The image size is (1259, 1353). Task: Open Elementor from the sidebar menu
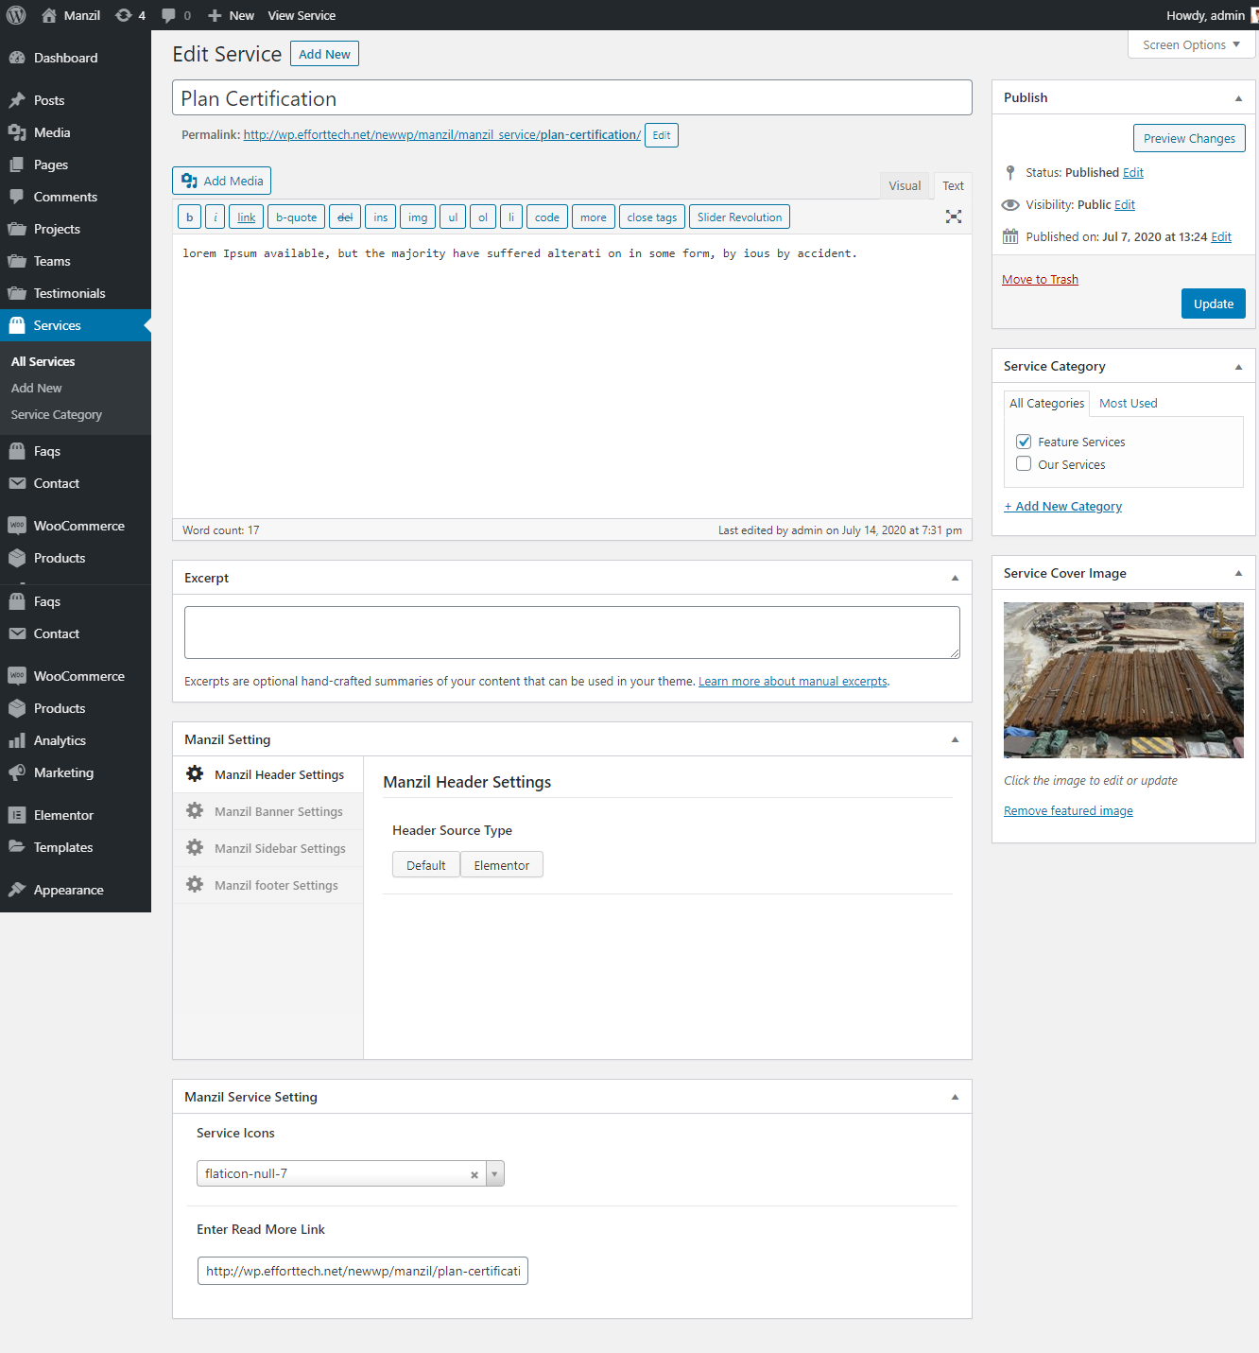63,815
